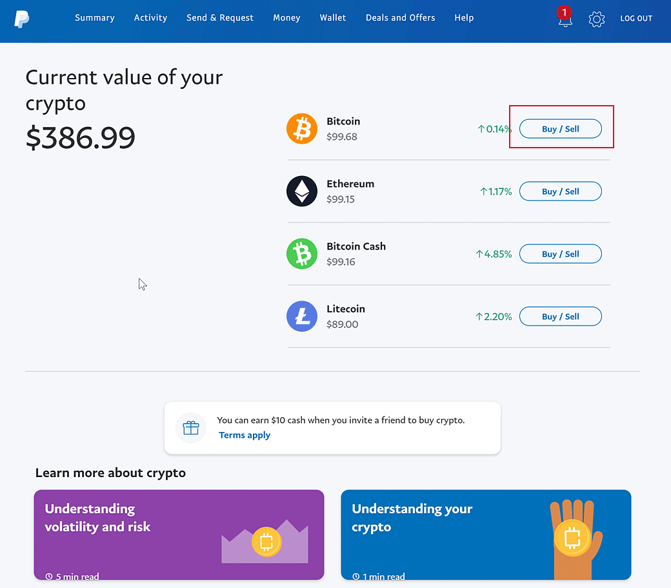
Task: Click the 2.20% Litecoin change
Action: (494, 317)
